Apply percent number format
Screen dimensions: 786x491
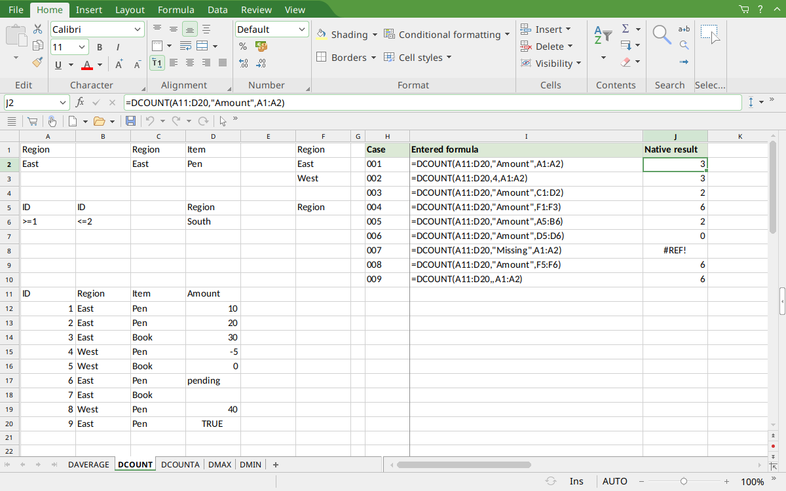(x=243, y=46)
